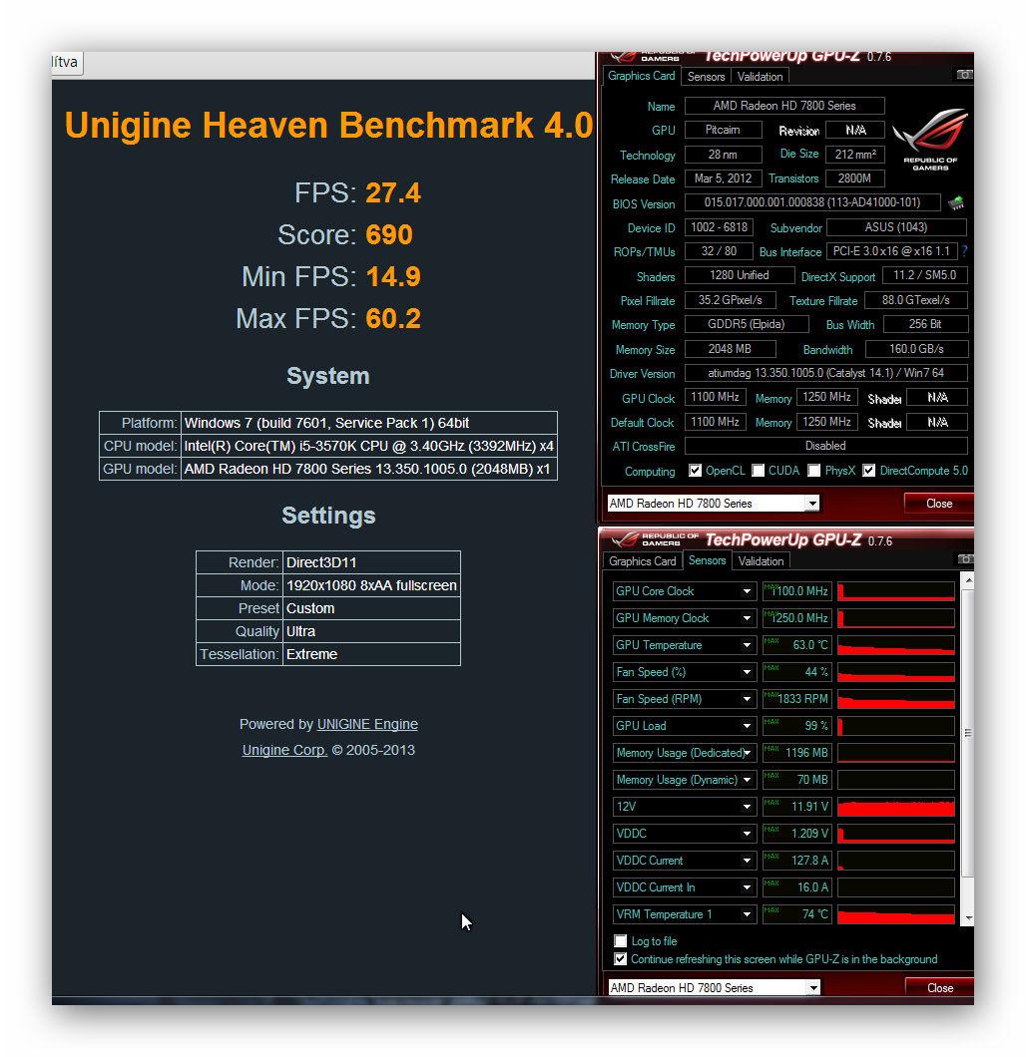Open the Unigine Corp. link

point(284,750)
